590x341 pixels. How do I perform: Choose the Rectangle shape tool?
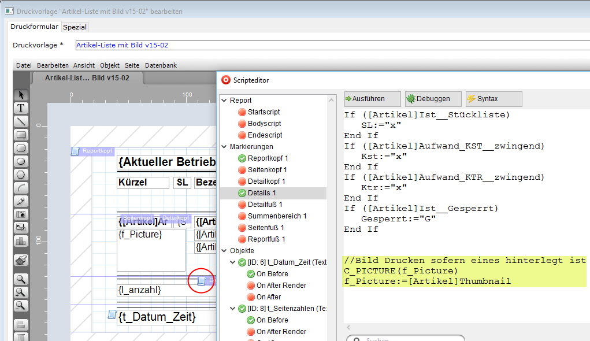21,135
